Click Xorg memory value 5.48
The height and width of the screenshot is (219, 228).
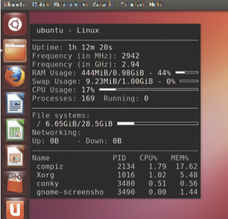[189, 175]
